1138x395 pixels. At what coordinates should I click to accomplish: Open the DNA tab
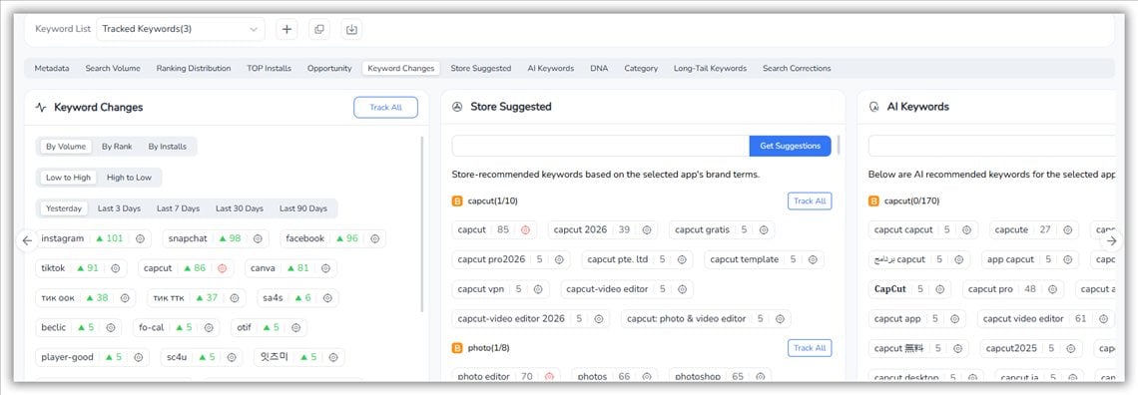(x=599, y=68)
